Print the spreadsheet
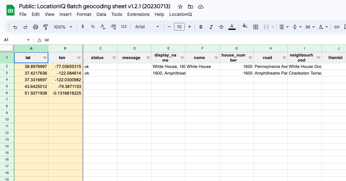The height and width of the screenshot is (181, 346). 36,27
